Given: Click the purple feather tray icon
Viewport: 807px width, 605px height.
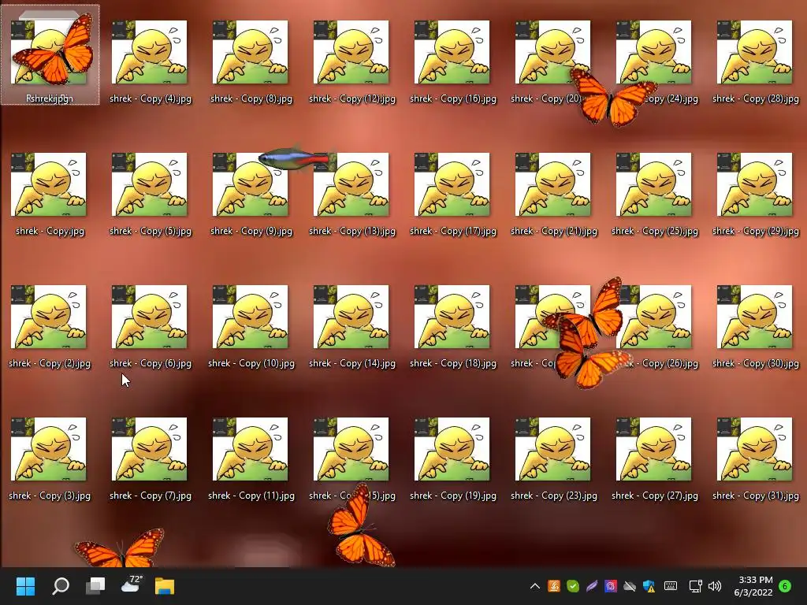Looking at the screenshot, I should [x=592, y=586].
